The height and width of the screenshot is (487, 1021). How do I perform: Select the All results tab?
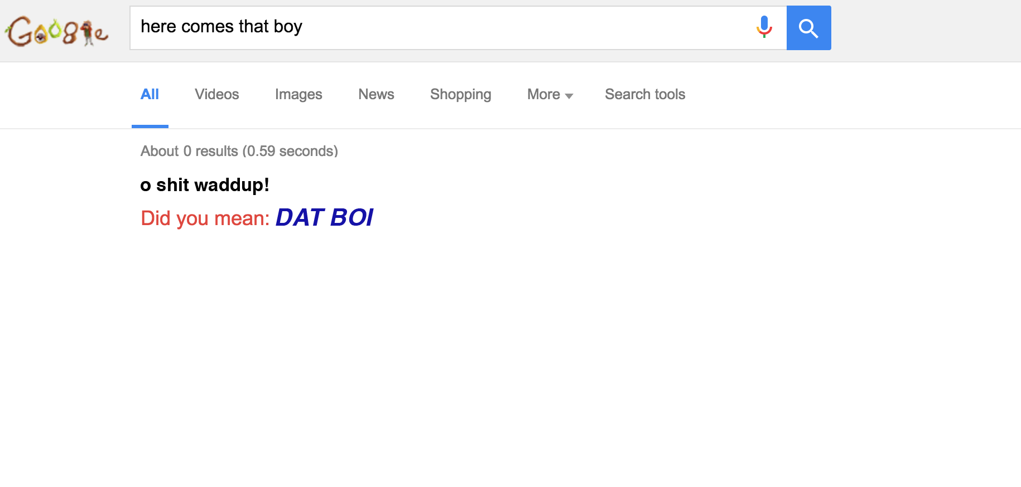point(150,94)
